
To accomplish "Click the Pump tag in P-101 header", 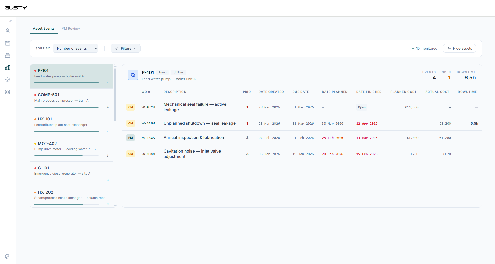I will [x=162, y=72].
